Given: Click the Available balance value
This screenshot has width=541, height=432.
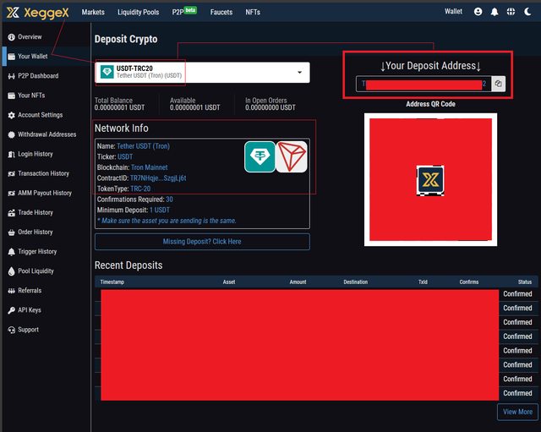Looking at the screenshot, I should [195, 107].
